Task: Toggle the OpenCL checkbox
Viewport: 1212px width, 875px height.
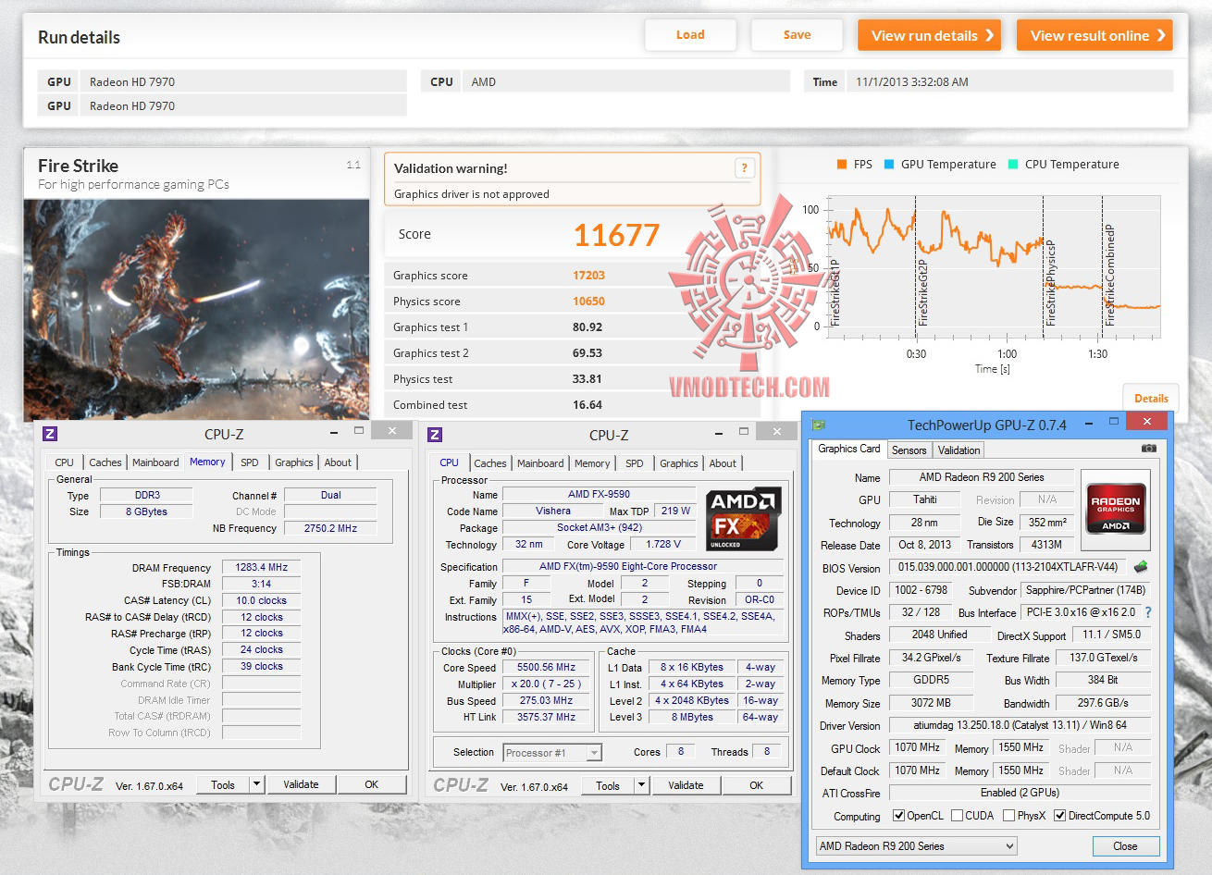Action: click(x=898, y=816)
